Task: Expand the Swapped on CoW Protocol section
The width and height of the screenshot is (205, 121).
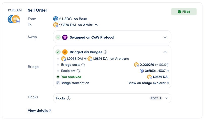Action: coord(165,37)
